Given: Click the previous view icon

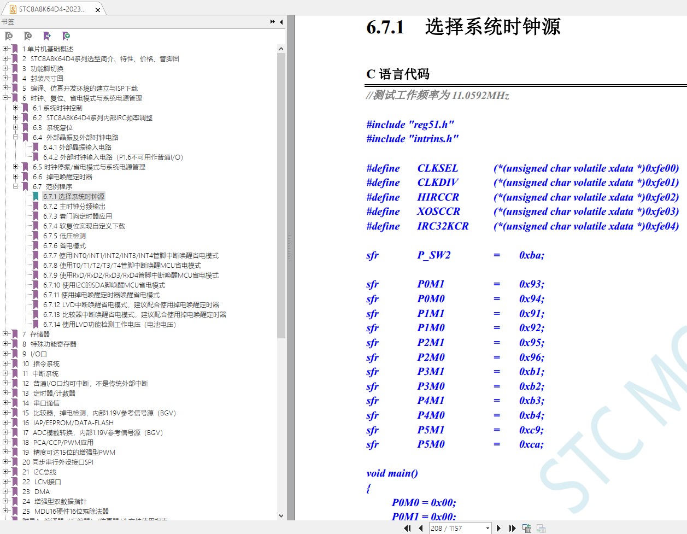Looking at the screenshot, I should tap(527, 528).
